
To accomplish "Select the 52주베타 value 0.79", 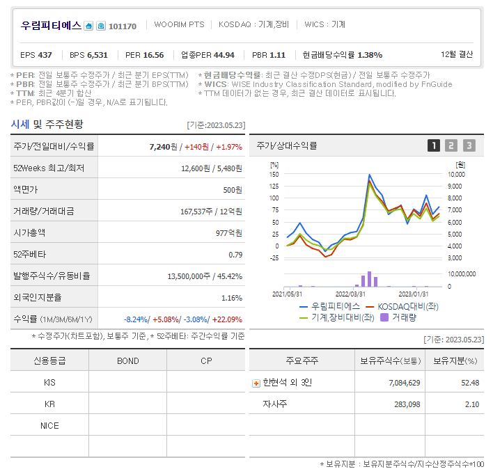I will [x=235, y=255].
